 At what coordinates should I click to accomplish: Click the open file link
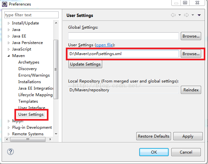click(x=104, y=45)
